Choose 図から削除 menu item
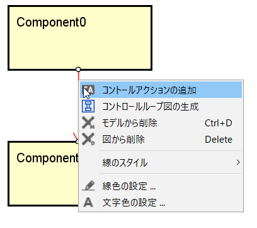 (161, 140)
